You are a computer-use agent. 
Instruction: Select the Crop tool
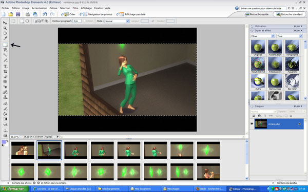pos(5,72)
